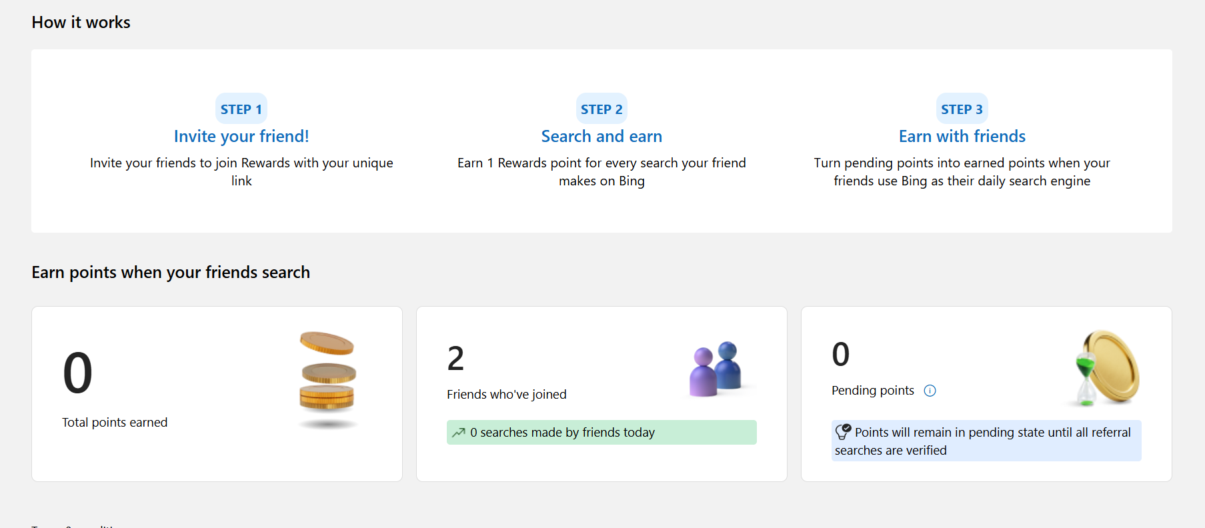Click the trending arrow icon in green banner
Viewport: 1205px width, 528px height.
pos(458,433)
